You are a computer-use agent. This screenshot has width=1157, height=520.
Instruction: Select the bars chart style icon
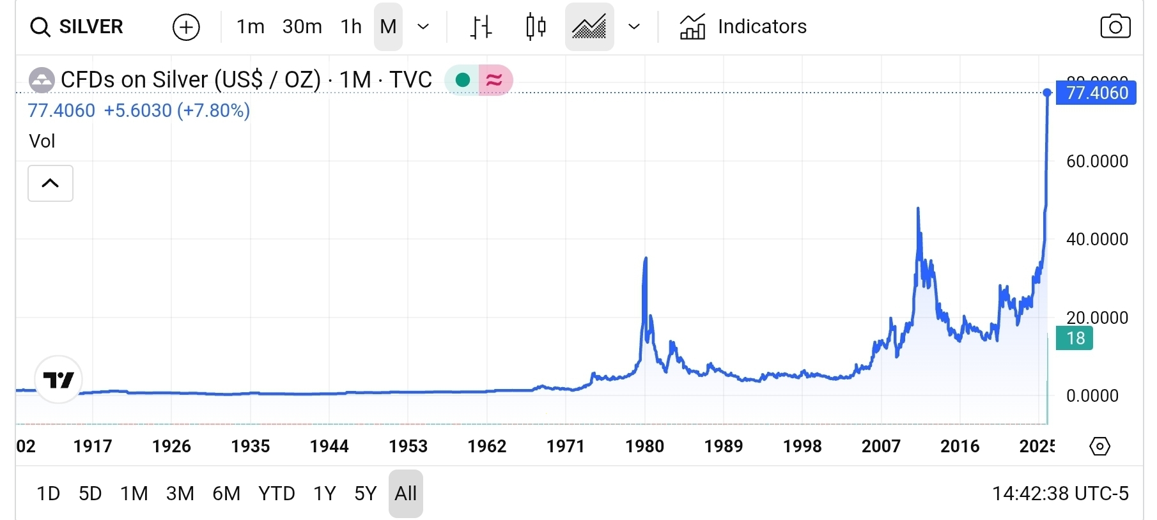[481, 27]
